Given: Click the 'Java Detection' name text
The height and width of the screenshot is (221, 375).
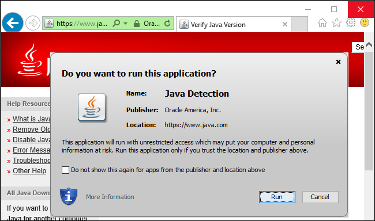Looking at the screenshot, I should pos(197,94).
